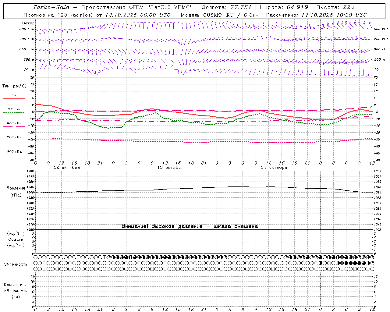The height and width of the screenshot is (312, 390).
Task: Click the 'Давление' pressure panel label
Action: [x=16, y=188]
